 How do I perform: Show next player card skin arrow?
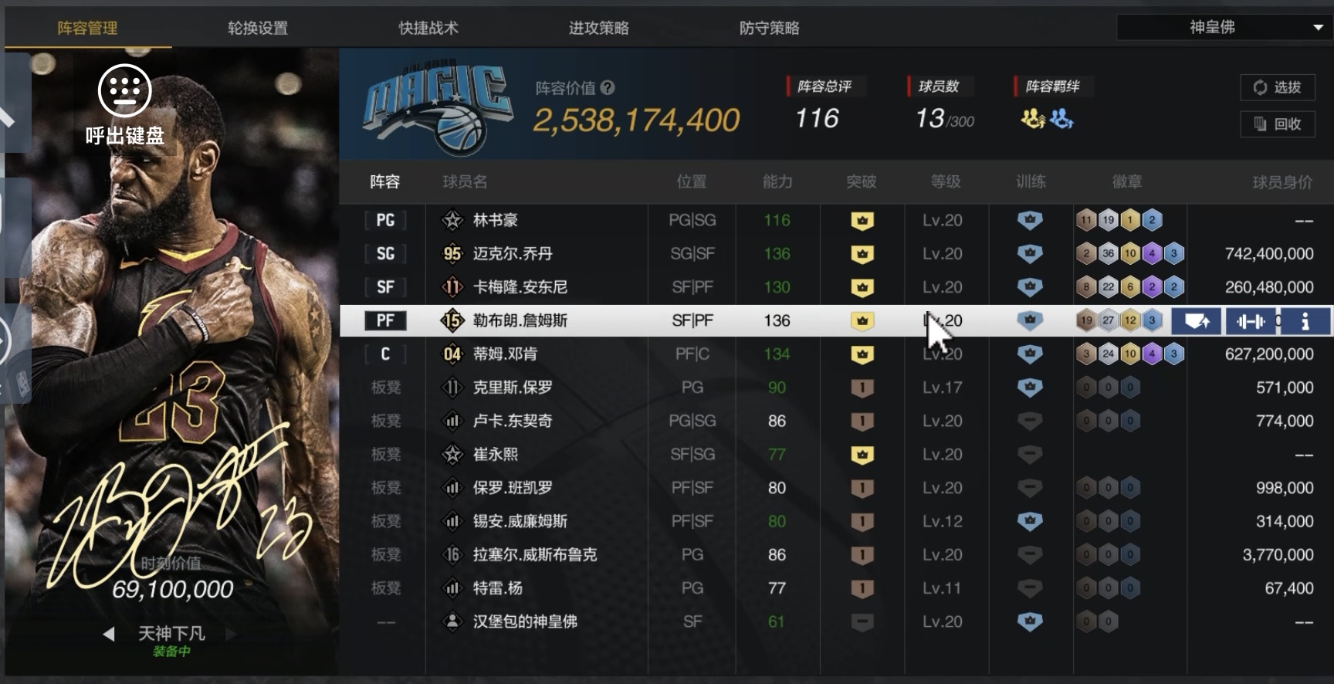(230, 634)
